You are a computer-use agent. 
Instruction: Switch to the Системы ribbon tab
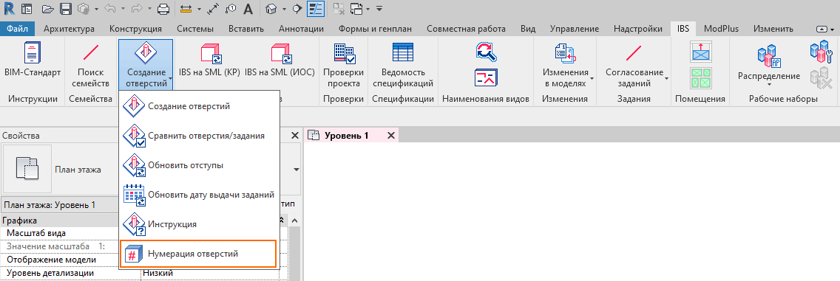(x=195, y=29)
